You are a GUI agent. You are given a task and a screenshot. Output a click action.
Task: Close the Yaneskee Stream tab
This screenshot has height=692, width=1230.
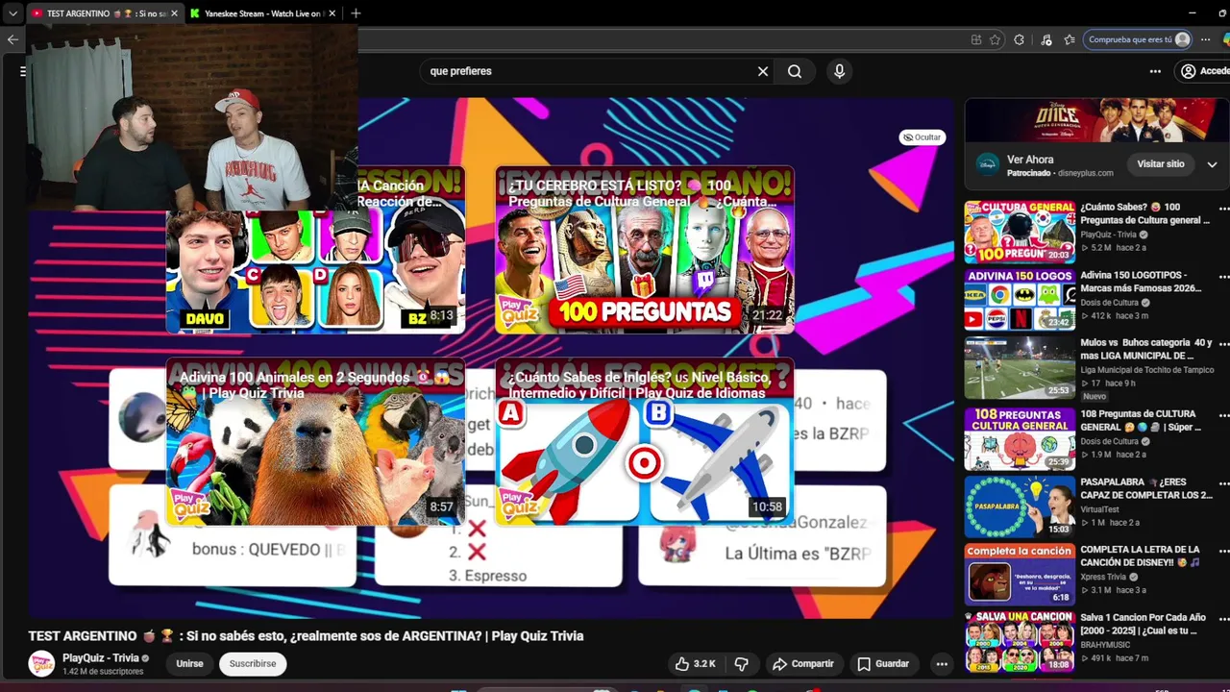click(x=332, y=13)
